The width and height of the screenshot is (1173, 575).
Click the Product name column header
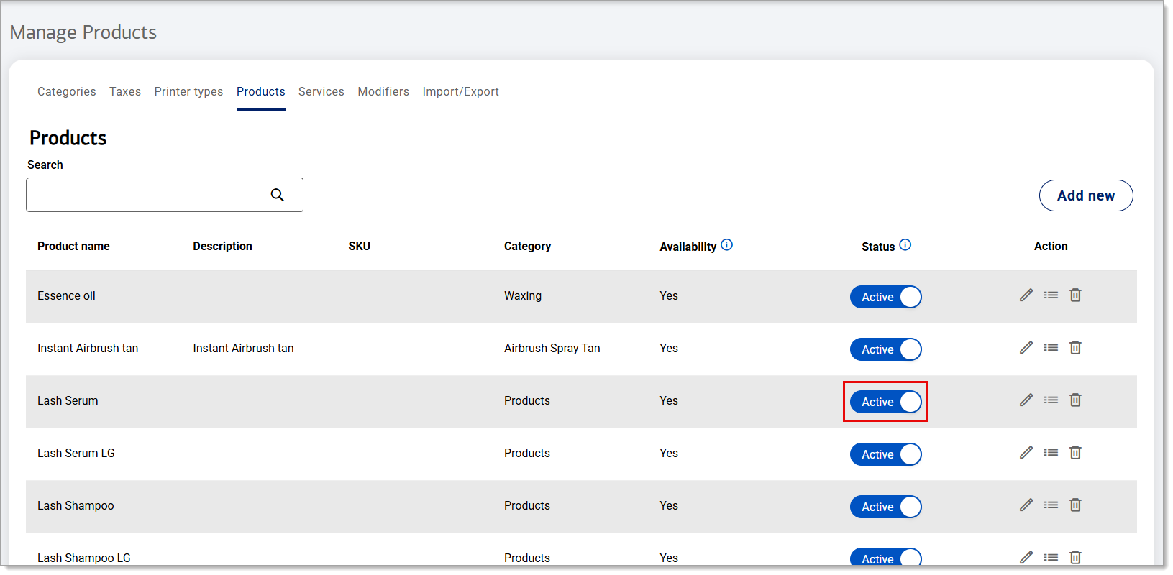tap(73, 246)
